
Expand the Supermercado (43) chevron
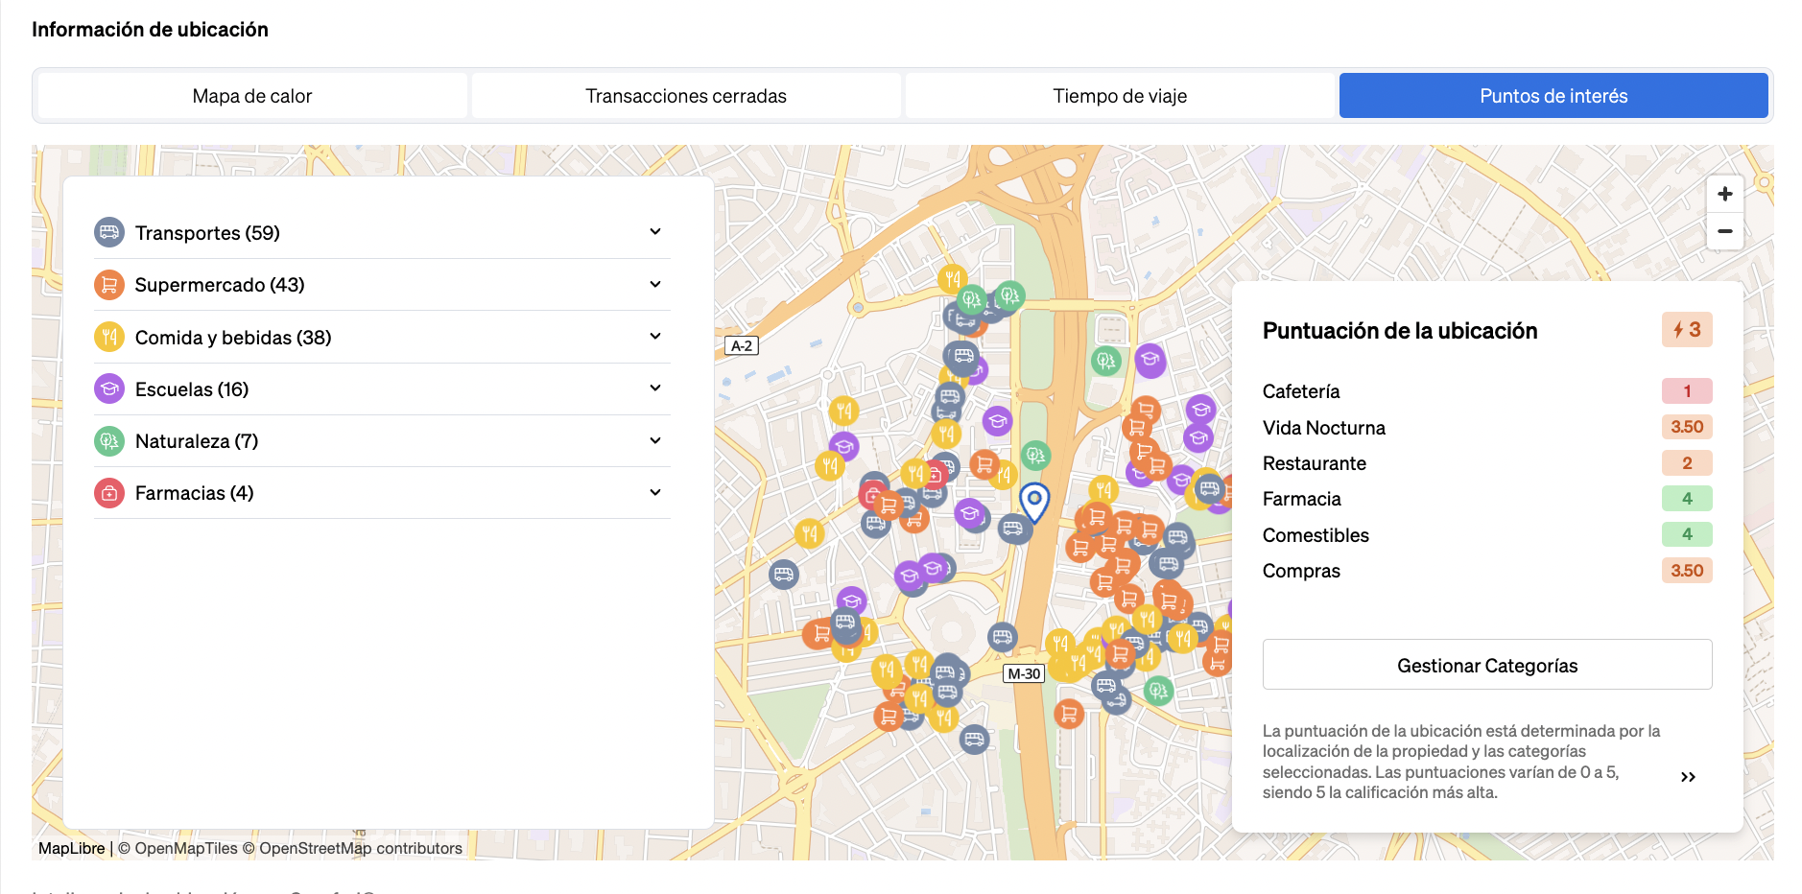click(655, 285)
